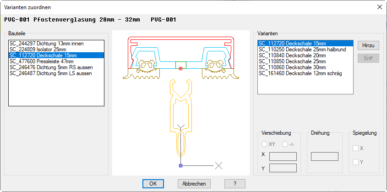Image resolution: width=387 pixels, height=192 pixels.
Task: Click the red insertion point marker in preview
Action: (x=180, y=68)
